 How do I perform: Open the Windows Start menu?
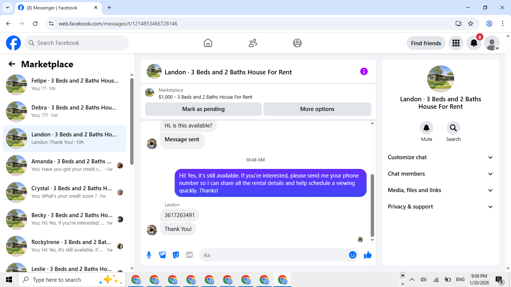point(9,280)
